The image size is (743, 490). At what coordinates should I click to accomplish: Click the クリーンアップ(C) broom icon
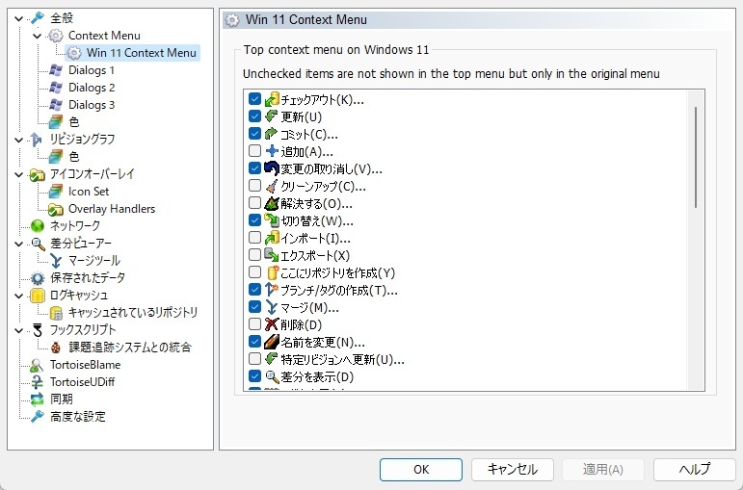click(x=272, y=186)
